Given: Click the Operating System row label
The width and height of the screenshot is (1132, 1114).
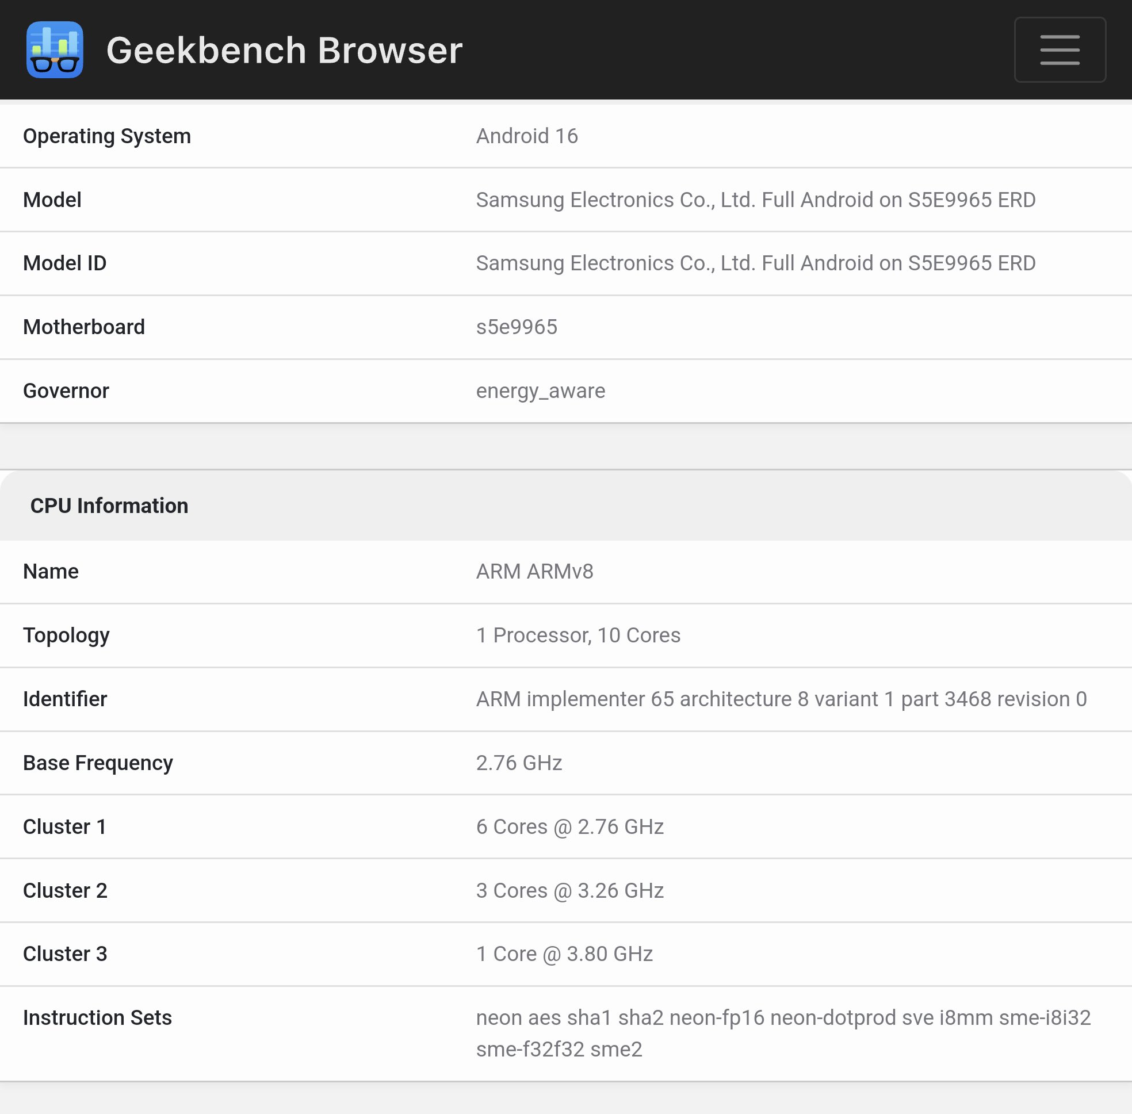Looking at the screenshot, I should pos(107,136).
